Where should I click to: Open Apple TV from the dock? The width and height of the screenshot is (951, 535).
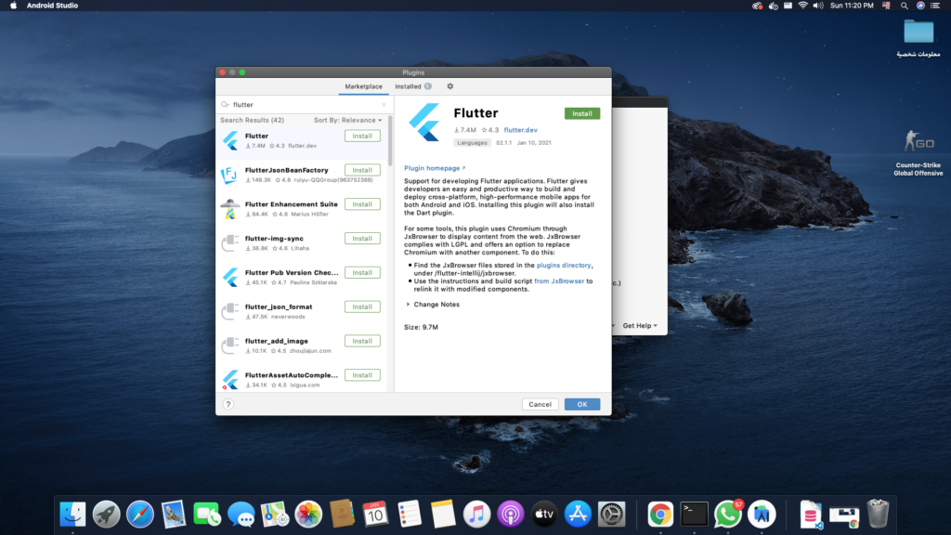pyautogui.click(x=544, y=515)
